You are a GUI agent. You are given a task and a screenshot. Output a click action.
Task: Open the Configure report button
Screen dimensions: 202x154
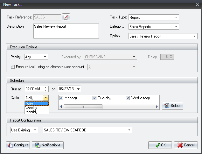click(x=18, y=145)
